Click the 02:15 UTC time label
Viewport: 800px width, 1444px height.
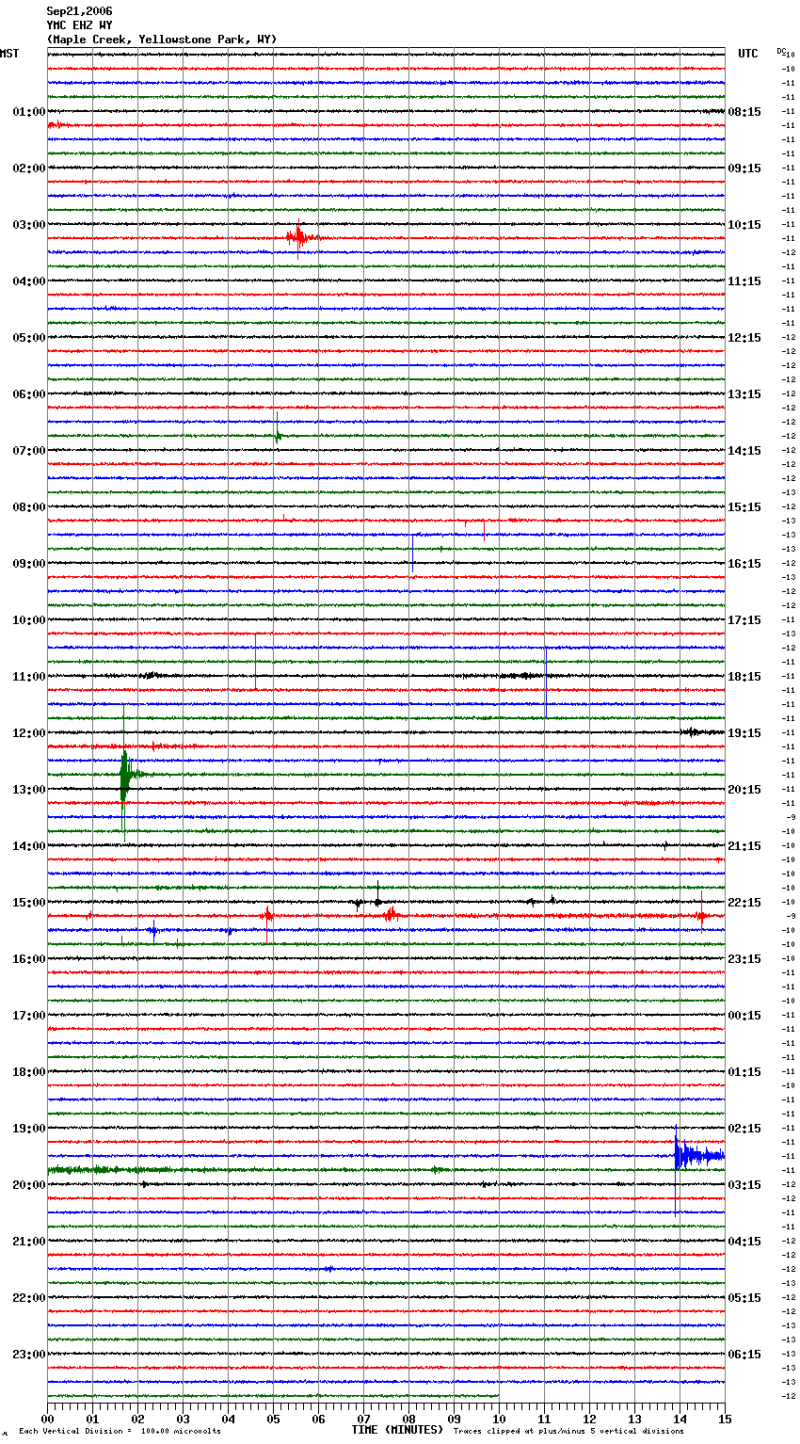744,1129
